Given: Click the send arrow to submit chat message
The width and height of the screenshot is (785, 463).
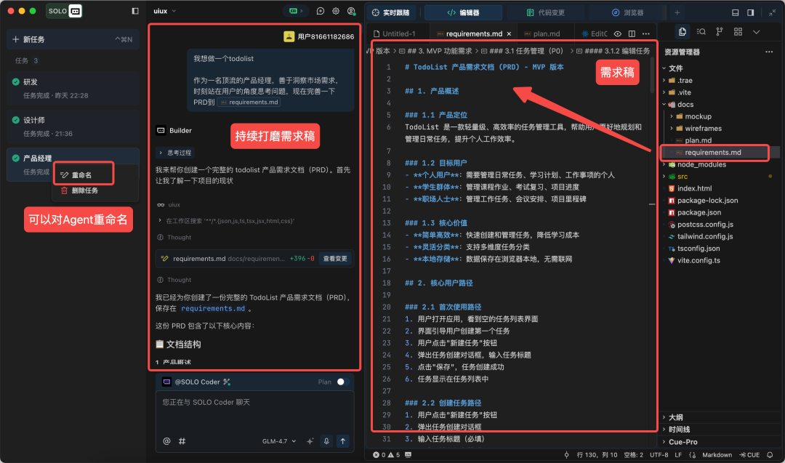Looking at the screenshot, I should pos(343,441).
